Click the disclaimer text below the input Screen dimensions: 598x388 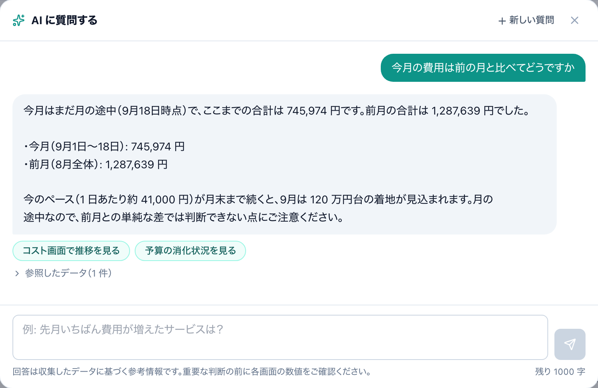point(192,372)
